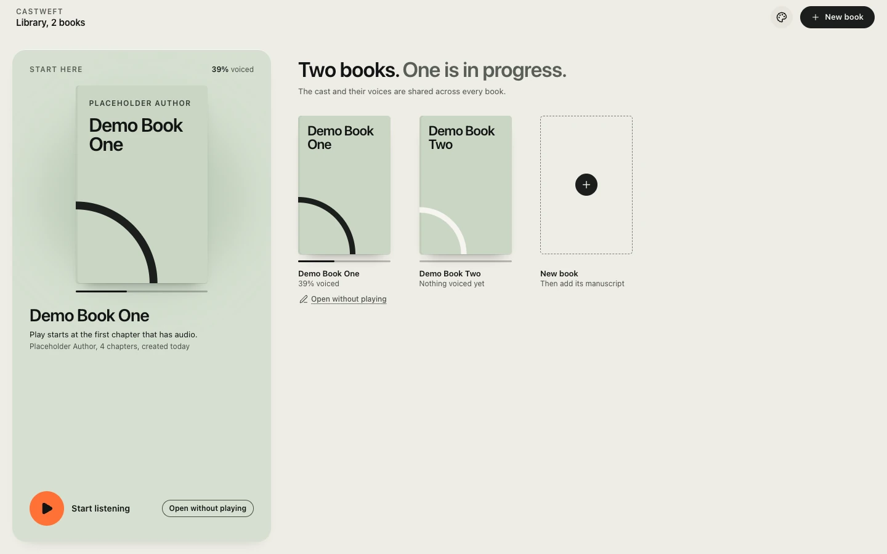The image size is (887, 554).
Task: Click the New book button
Action: point(837,17)
